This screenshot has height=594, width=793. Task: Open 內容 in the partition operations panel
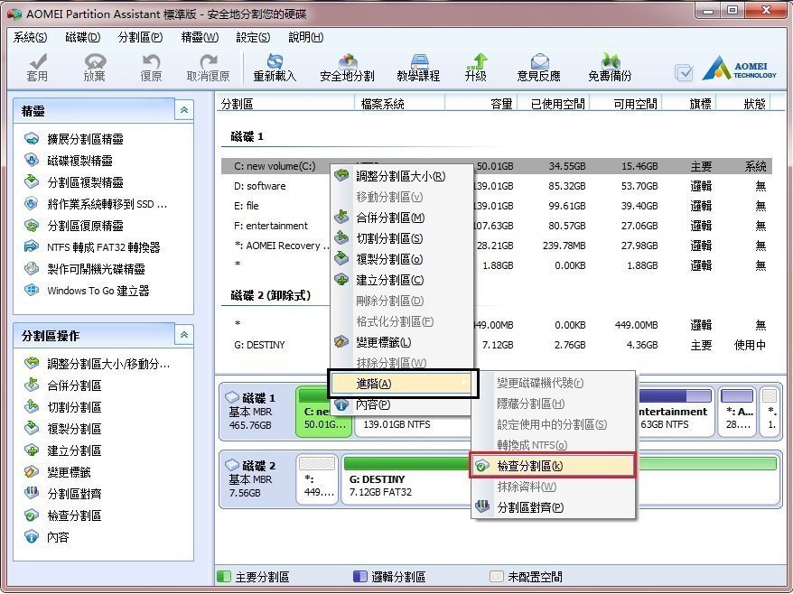(x=47, y=537)
